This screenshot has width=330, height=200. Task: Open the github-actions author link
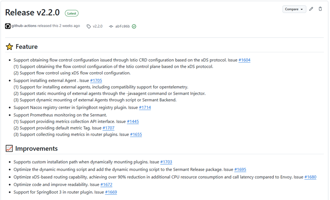coord(24,26)
